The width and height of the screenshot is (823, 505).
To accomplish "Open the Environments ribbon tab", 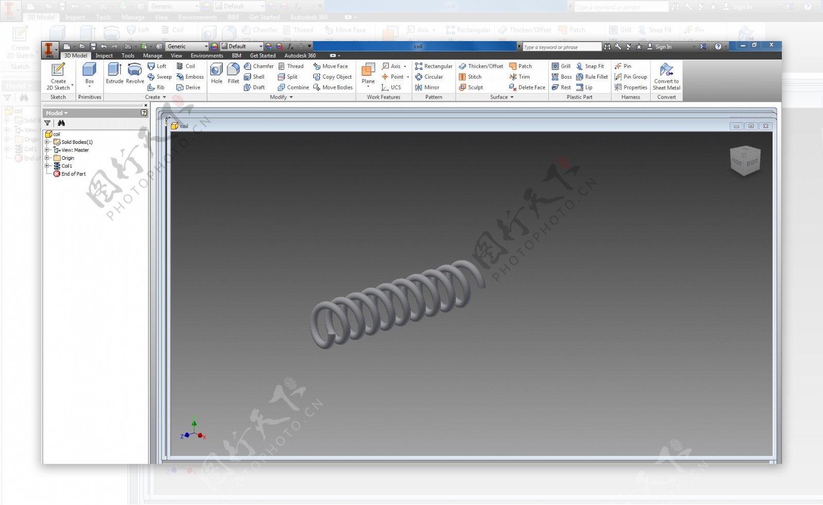I will pos(207,55).
